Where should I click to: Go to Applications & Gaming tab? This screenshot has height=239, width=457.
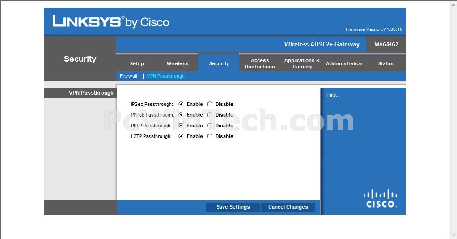[302, 63]
